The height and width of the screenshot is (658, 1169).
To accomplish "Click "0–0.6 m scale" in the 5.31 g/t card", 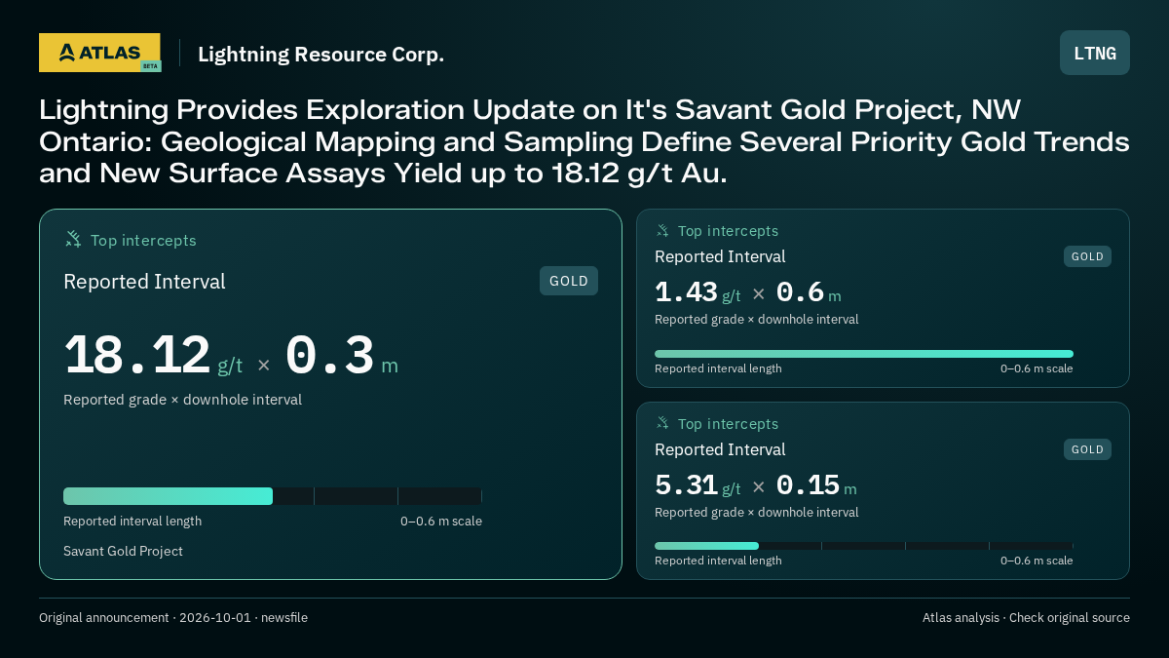I will (1037, 561).
